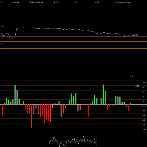Click the RSI axis label 30
Screen dimensions: 147x147
click(2, 43)
